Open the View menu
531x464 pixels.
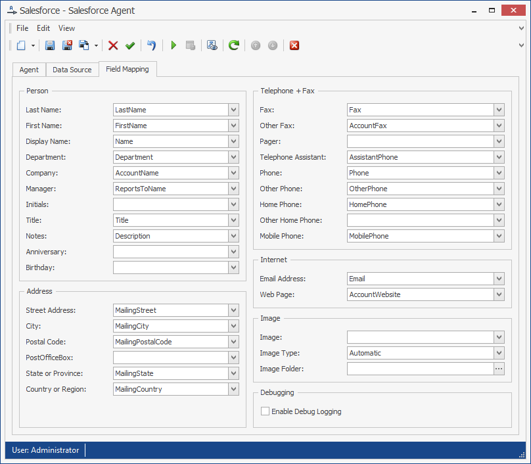pos(66,28)
